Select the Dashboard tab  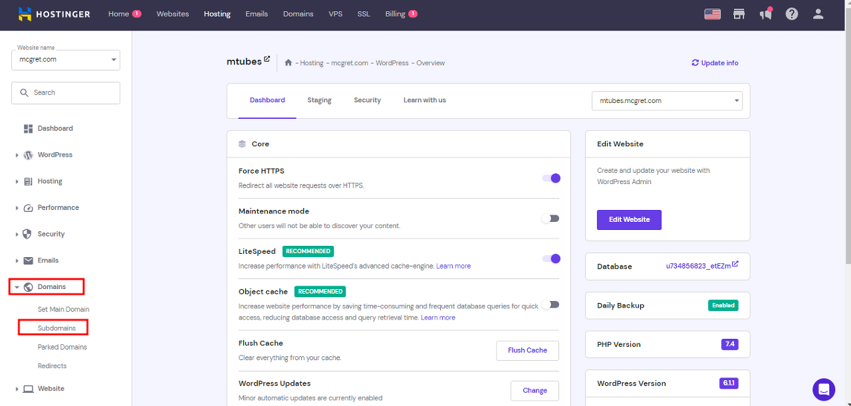click(267, 100)
